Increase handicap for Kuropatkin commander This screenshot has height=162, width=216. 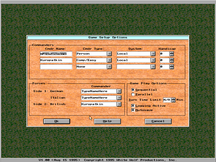pos(172,59)
